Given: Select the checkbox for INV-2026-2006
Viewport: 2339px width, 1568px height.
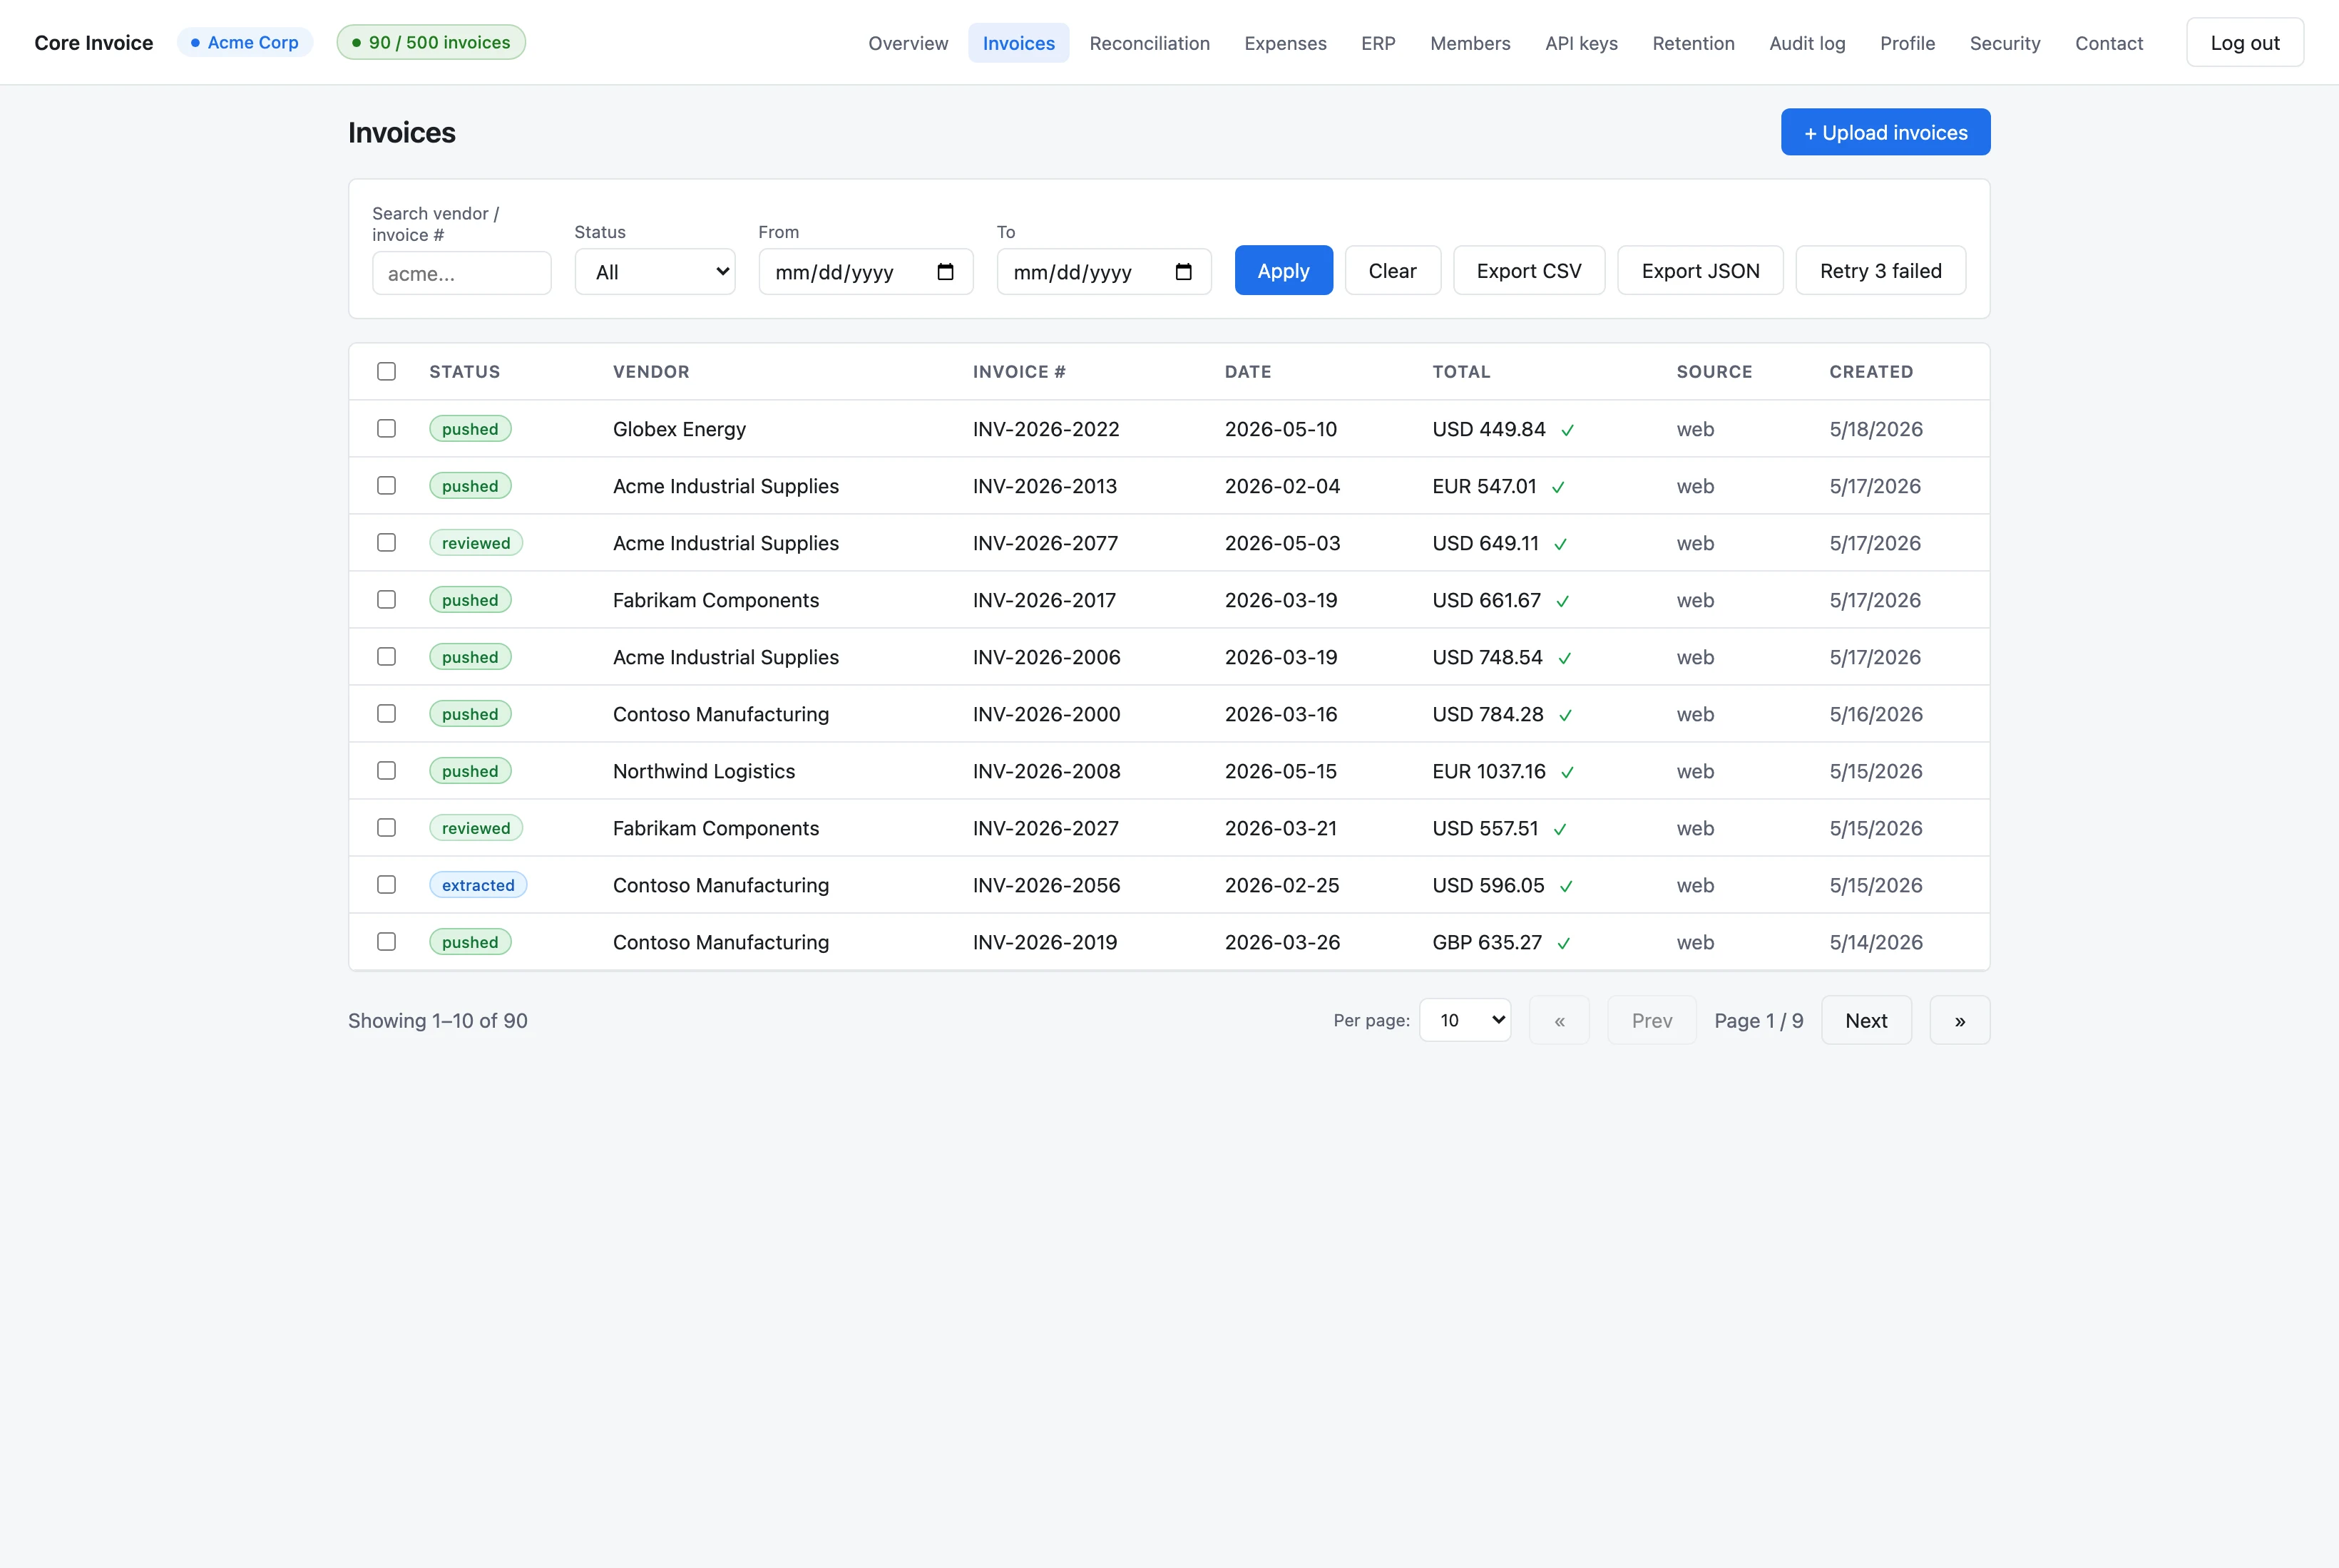Looking at the screenshot, I should coord(387,656).
